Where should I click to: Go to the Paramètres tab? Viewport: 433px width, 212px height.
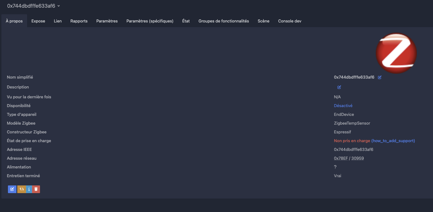tap(107, 21)
